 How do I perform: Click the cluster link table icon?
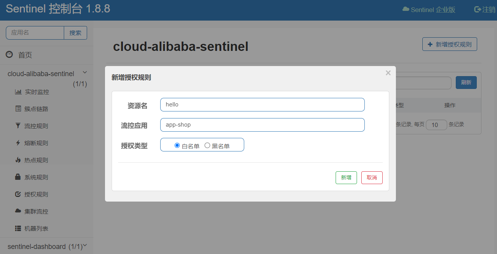[x=18, y=109]
